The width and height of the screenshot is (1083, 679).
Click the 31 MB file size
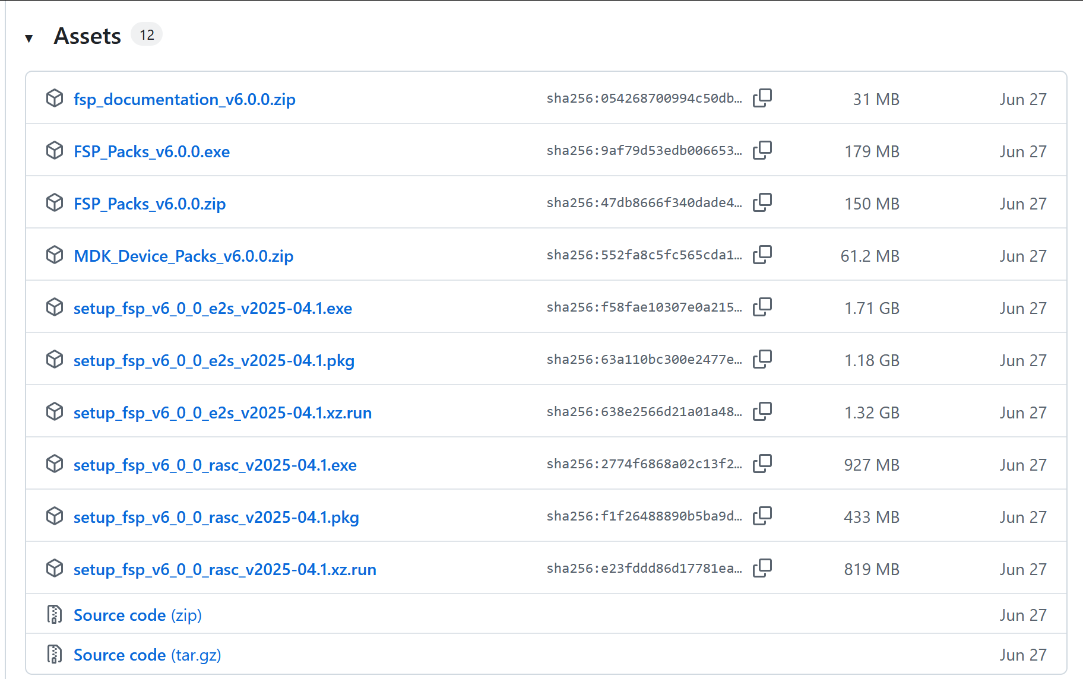pyautogui.click(x=876, y=99)
